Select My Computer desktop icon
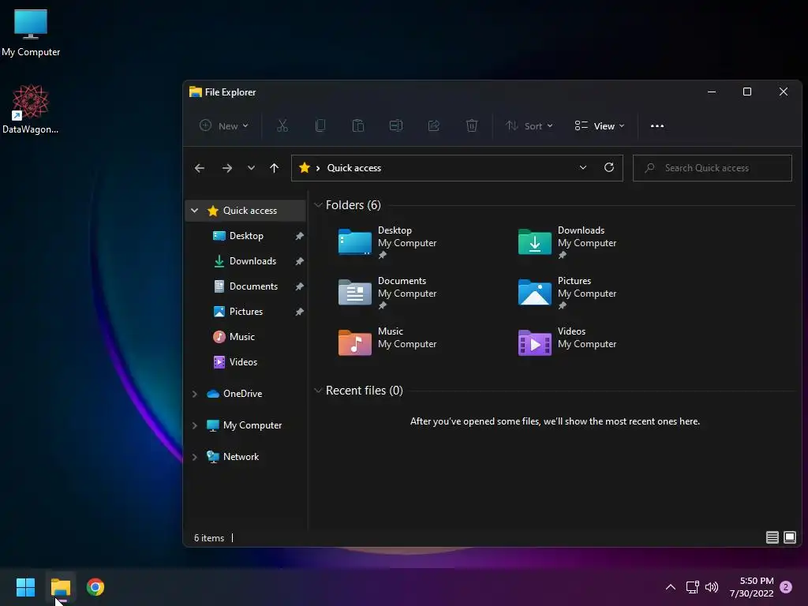This screenshot has height=606, width=808. 31,33
